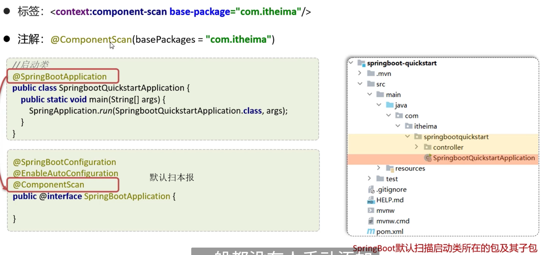Select the springbootquickstart package in tree
This screenshot has width=556, height=255.
[456, 137]
